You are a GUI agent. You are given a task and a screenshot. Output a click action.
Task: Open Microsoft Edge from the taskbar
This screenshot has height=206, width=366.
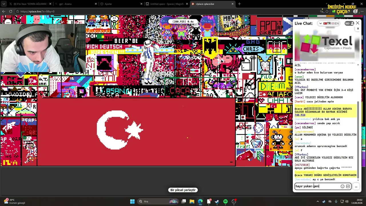click(200, 201)
